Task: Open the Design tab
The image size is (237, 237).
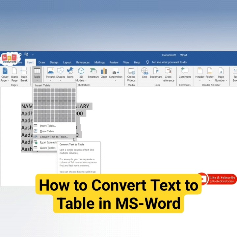Action: tap(54, 63)
